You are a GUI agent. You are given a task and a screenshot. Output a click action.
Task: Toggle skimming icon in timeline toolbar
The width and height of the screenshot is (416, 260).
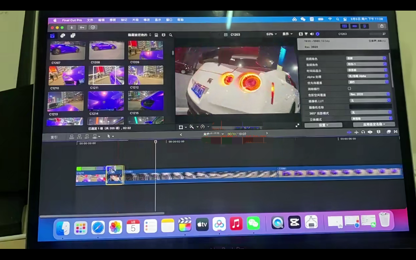click(349, 132)
